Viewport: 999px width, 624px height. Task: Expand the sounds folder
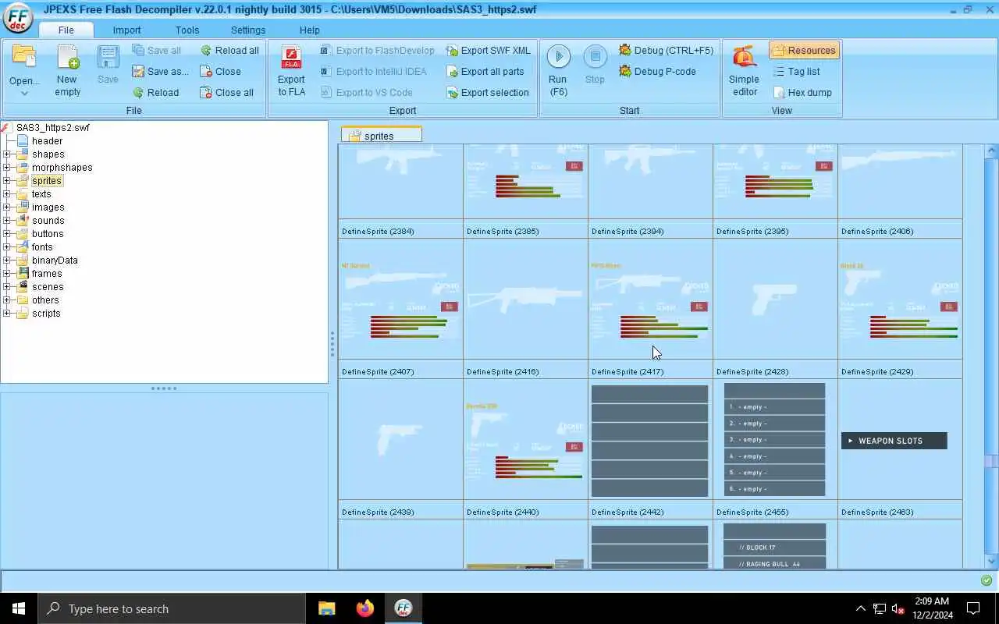click(6, 220)
